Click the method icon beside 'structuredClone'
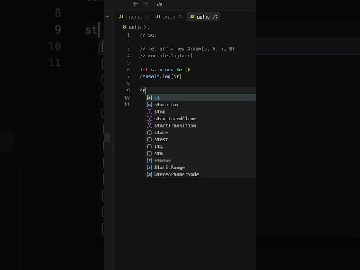The height and width of the screenshot is (270, 360). tap(150, 119)
